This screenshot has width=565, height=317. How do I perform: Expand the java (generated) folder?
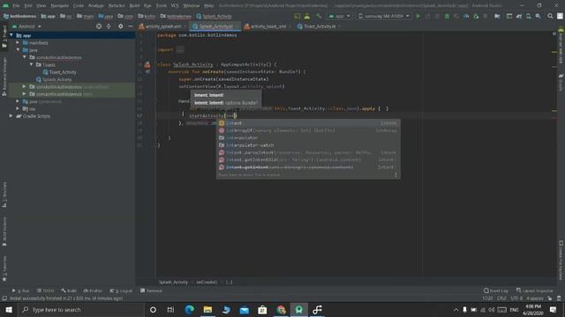click(x=18, y=102)
